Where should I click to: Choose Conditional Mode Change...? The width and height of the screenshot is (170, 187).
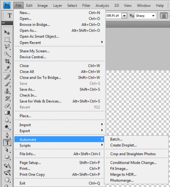click(136, 163)
